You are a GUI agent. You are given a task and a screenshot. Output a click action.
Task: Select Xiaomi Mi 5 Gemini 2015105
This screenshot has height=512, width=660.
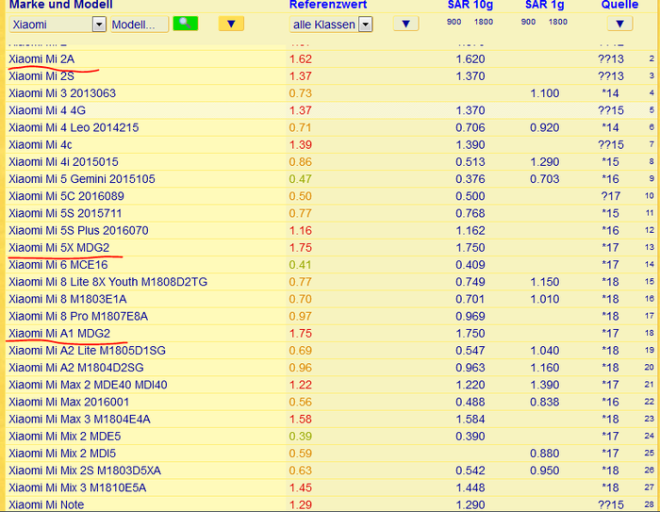click(x=82, y=179)
